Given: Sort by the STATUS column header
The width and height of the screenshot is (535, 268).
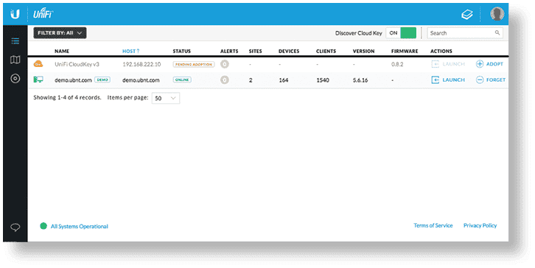Looking at the screenshot, I should pyautogui.click(x=181, y=51).
